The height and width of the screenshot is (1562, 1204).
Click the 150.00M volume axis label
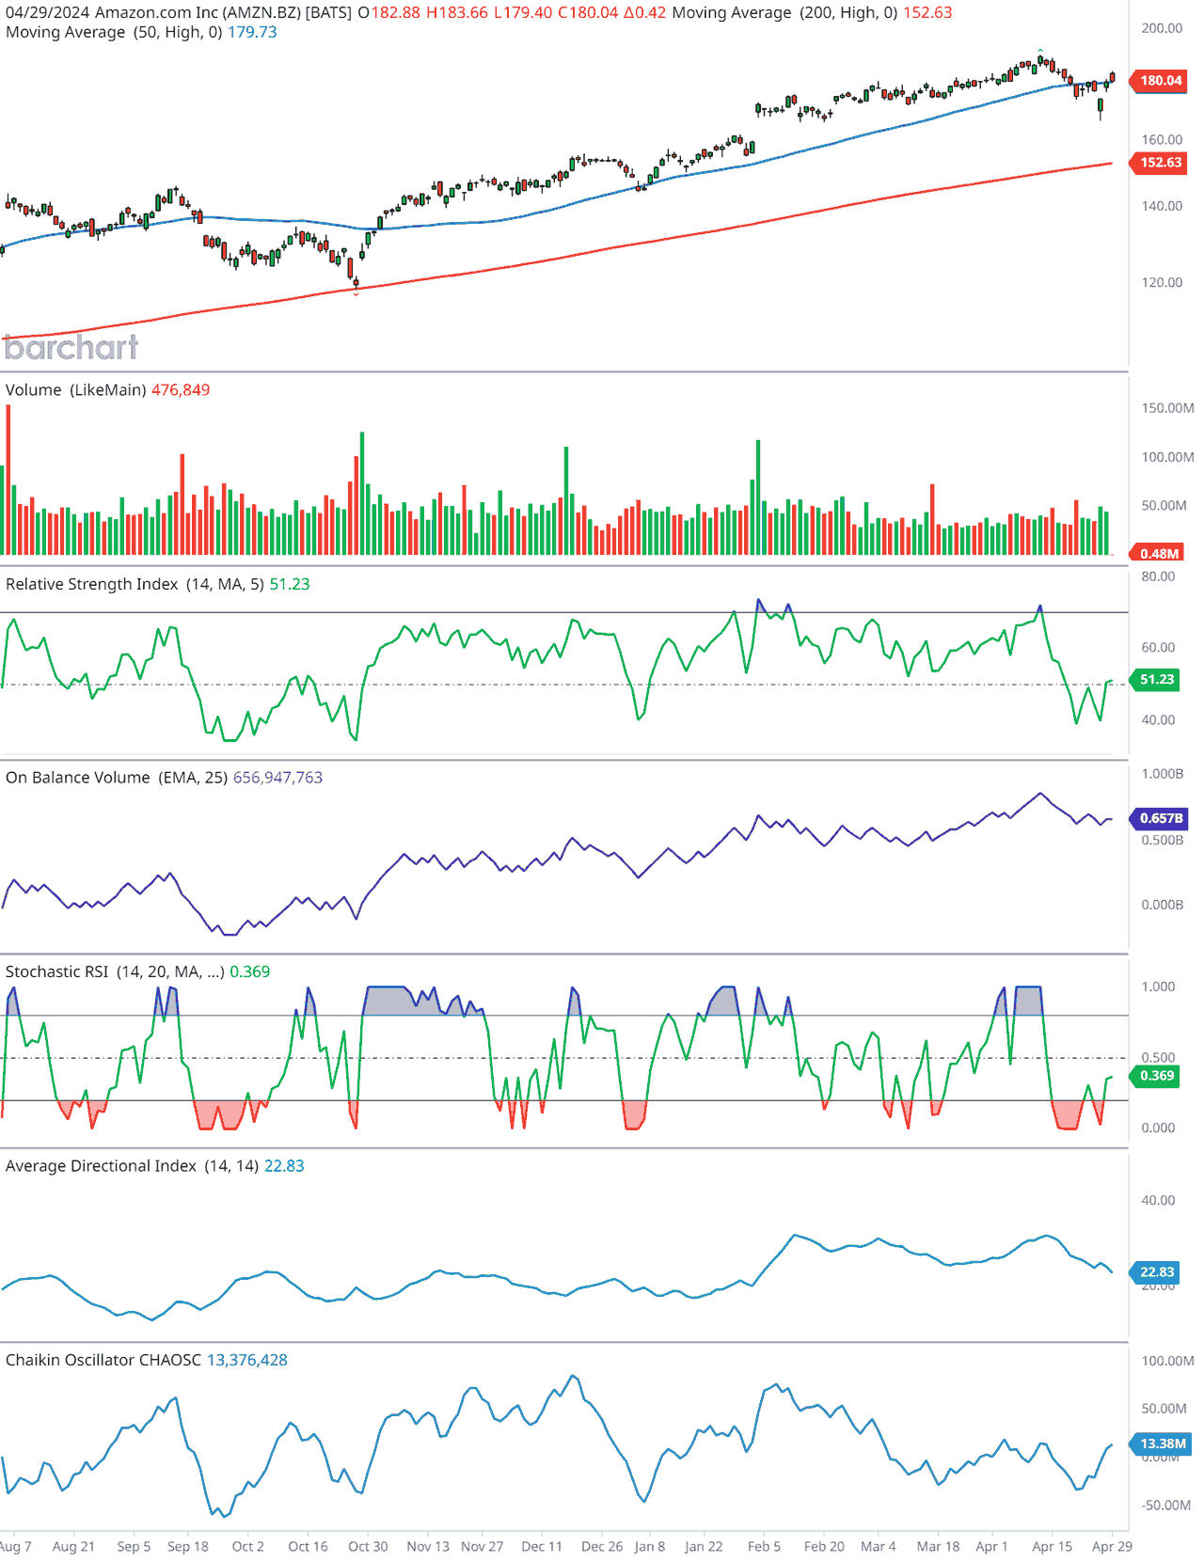pyautogui.click(x=1167, y=408)
